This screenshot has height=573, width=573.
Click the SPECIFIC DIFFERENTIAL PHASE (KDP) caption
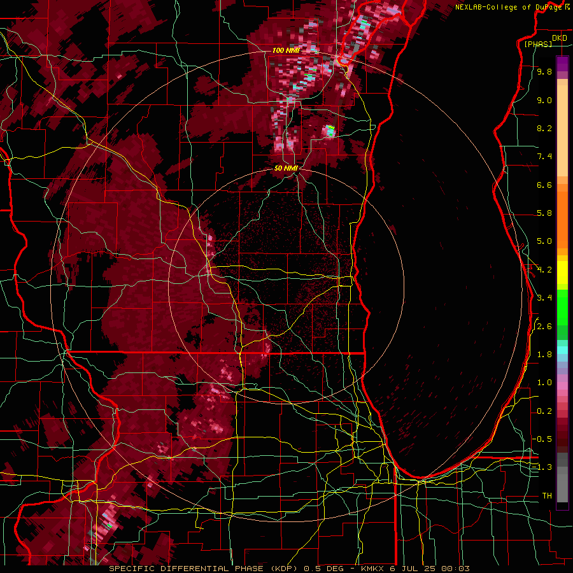click(x=204, y=569)
